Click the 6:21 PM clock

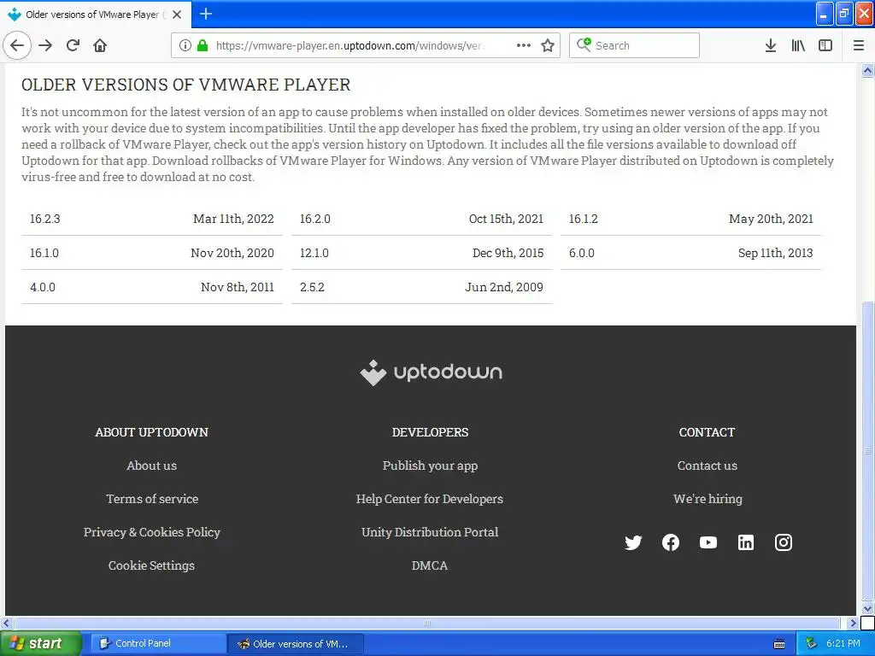pyautogui.click(x=843, y=643)
